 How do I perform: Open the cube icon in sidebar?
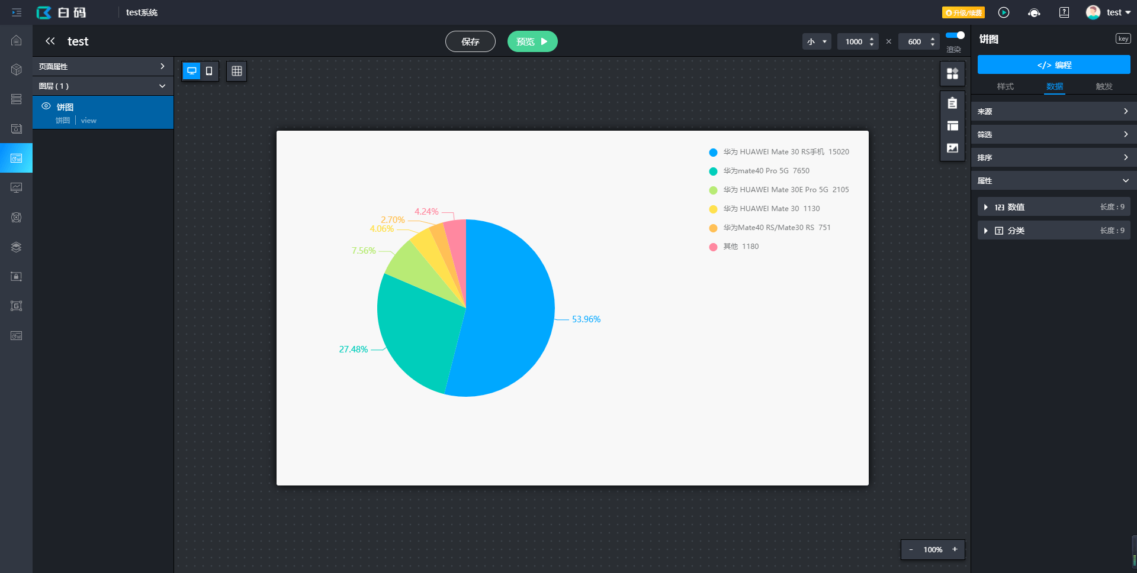tap(17, 70)
